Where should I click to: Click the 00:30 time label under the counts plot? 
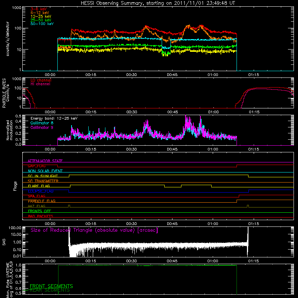[131, 75]
